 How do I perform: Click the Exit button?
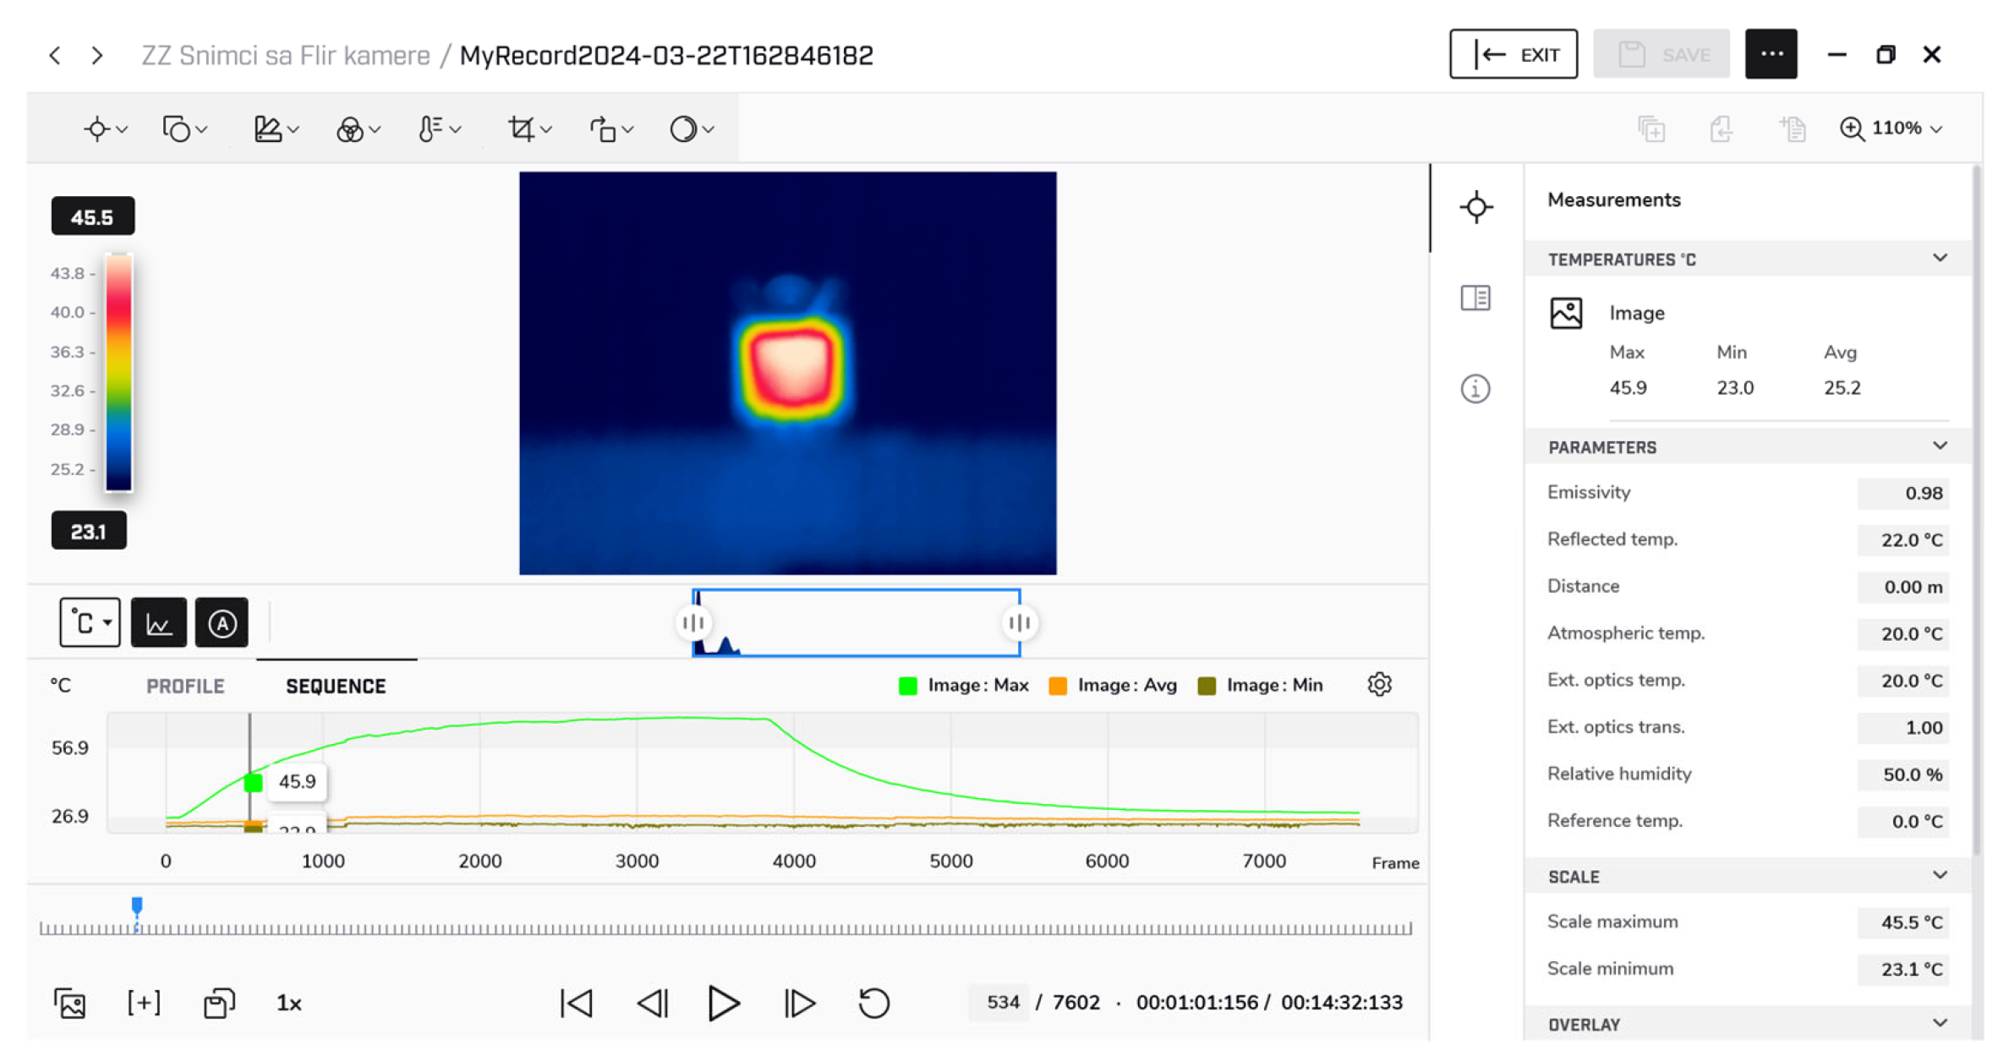[1513, 55]
